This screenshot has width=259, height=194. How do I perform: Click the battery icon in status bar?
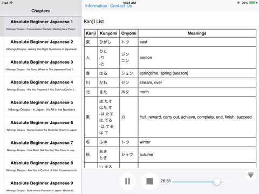[x=253, y=3]
